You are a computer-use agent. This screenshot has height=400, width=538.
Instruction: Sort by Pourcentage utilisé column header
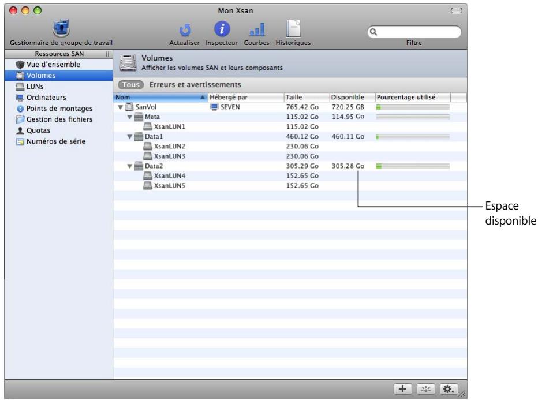(413, 97)
